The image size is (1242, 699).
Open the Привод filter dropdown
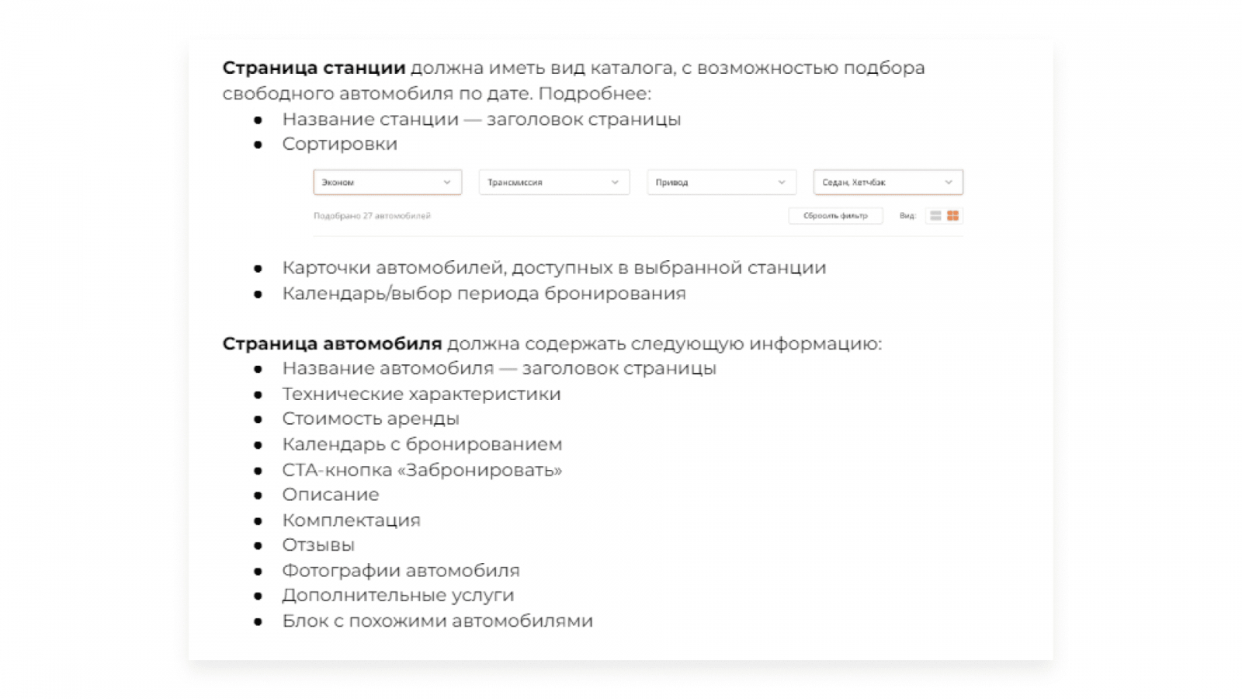[721, 183]
